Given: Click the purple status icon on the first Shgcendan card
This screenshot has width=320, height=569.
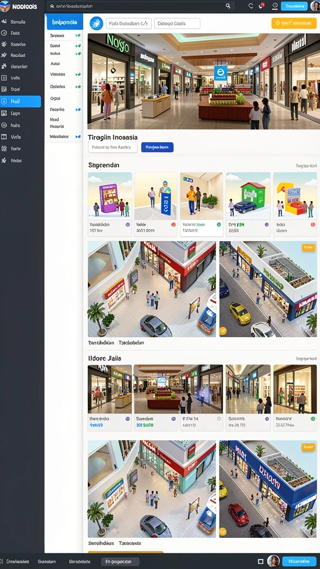Looking at the screenshot, I should click(x=127, y=224).
